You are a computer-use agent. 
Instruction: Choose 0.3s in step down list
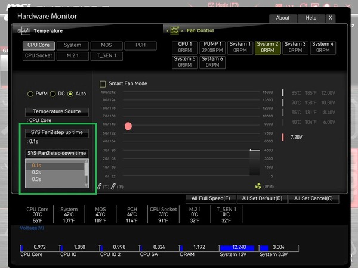pyautogui.click(x=55, y=180)
